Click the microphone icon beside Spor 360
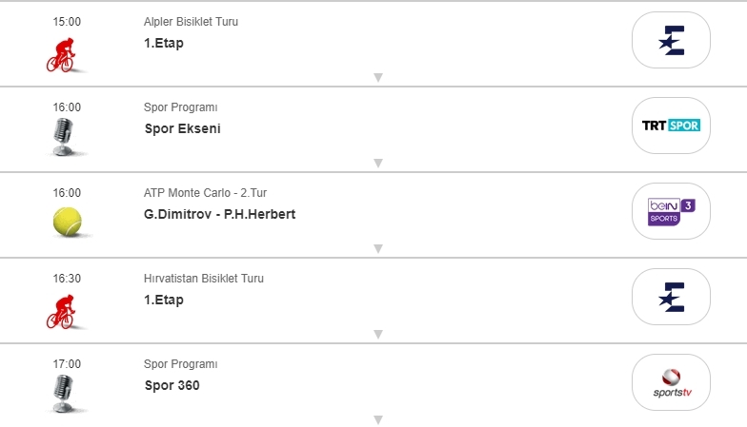This screenshot has height=427, width=747. point(64,394)
